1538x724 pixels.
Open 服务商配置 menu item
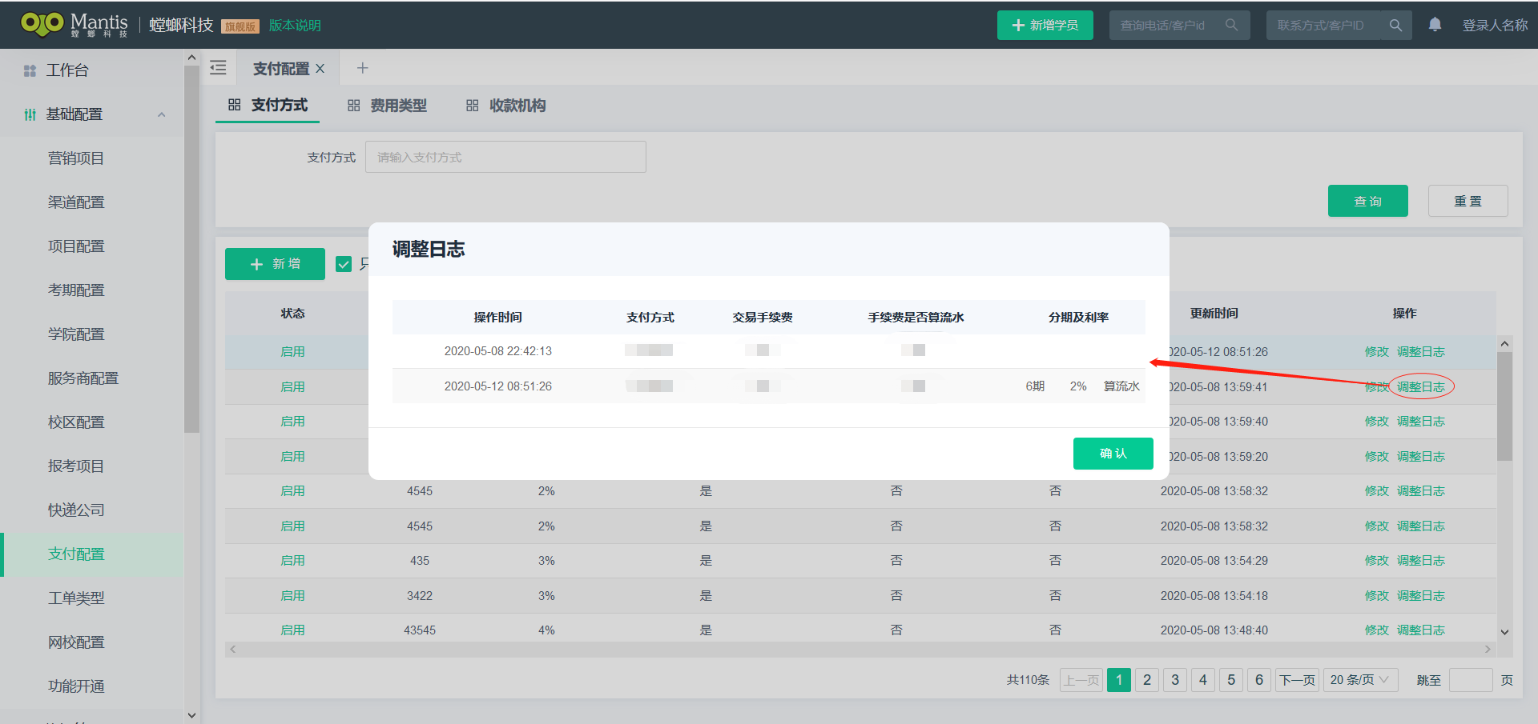[83, 378]
